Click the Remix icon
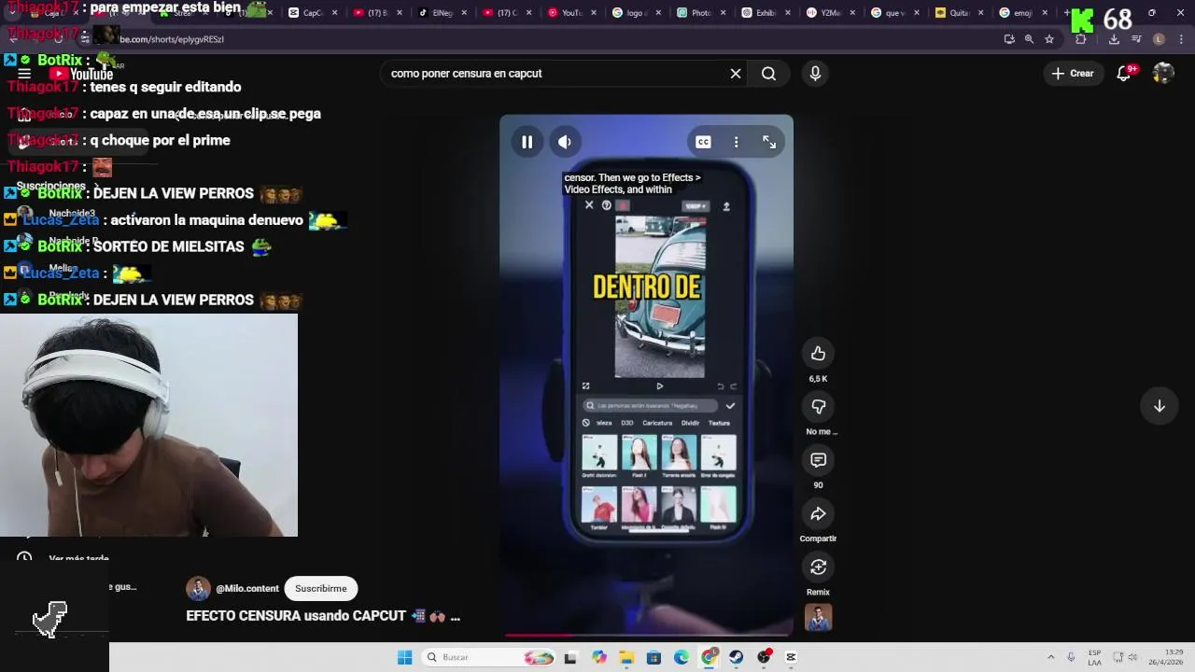This screenshot has width=1195, height=672. (x=818, y=567)
